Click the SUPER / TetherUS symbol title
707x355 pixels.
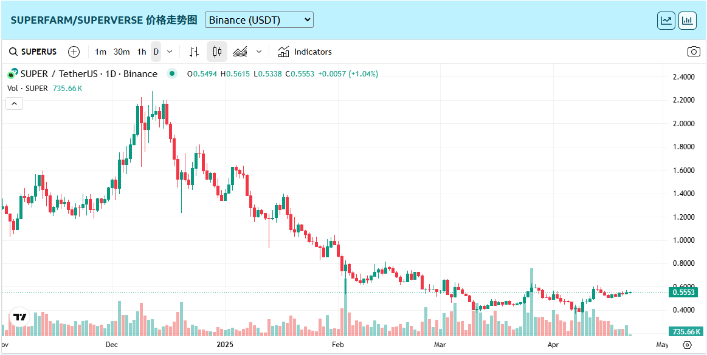point(89,74)
